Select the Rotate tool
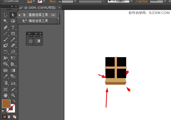 (6, 52)
